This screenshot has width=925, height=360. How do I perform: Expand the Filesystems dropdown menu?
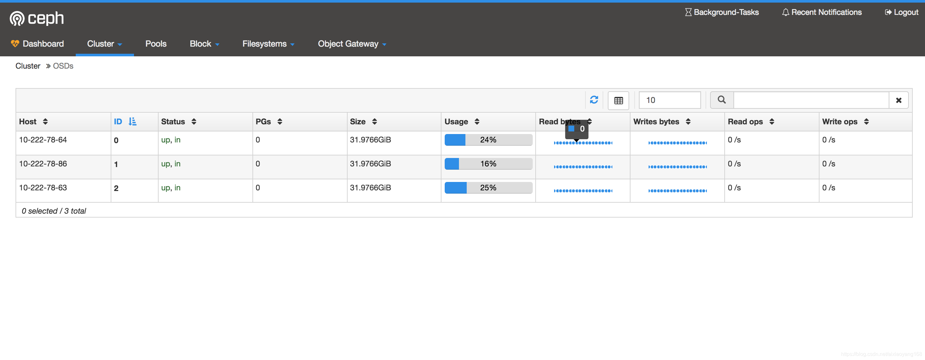tap(268, 44)
